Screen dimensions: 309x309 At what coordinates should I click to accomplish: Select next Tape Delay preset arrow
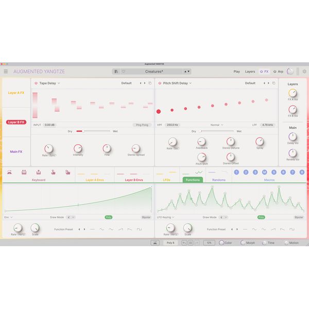145,83
